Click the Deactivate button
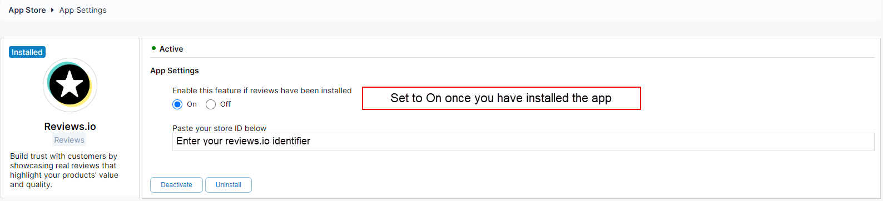The width and height of the screenshot is (883, 201). pos(176,185)
